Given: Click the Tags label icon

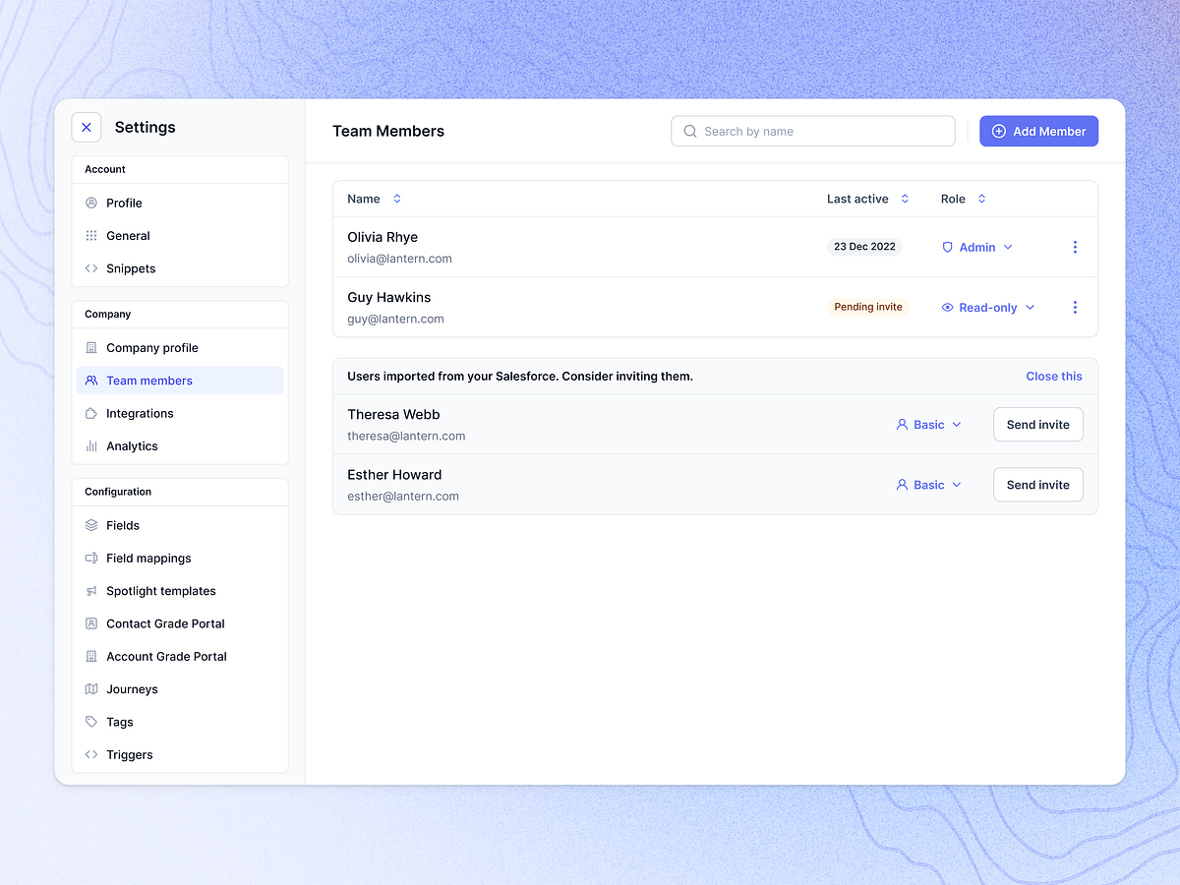Looking at the screenshot, I should coord(90,722).
